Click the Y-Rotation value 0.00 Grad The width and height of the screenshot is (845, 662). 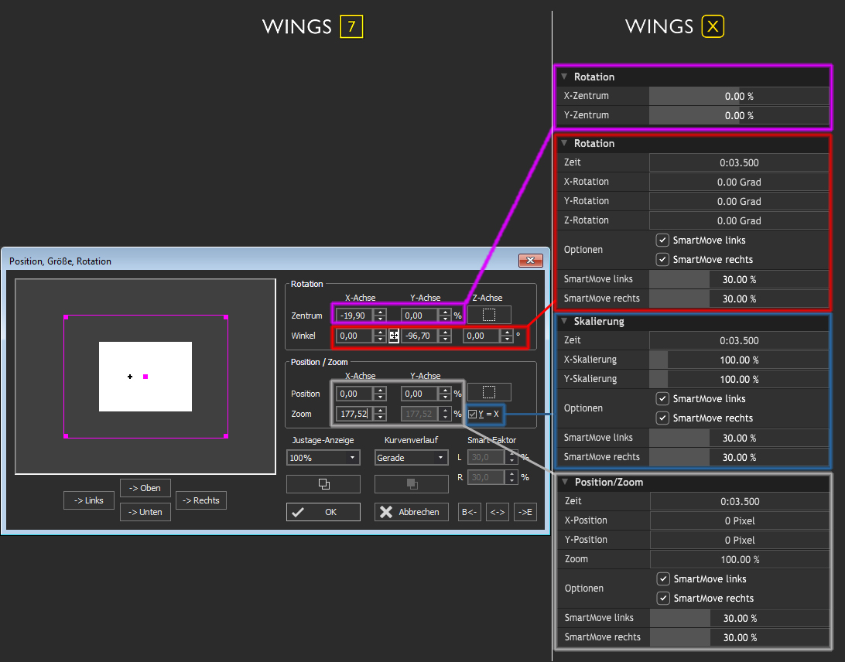[739, 201]
